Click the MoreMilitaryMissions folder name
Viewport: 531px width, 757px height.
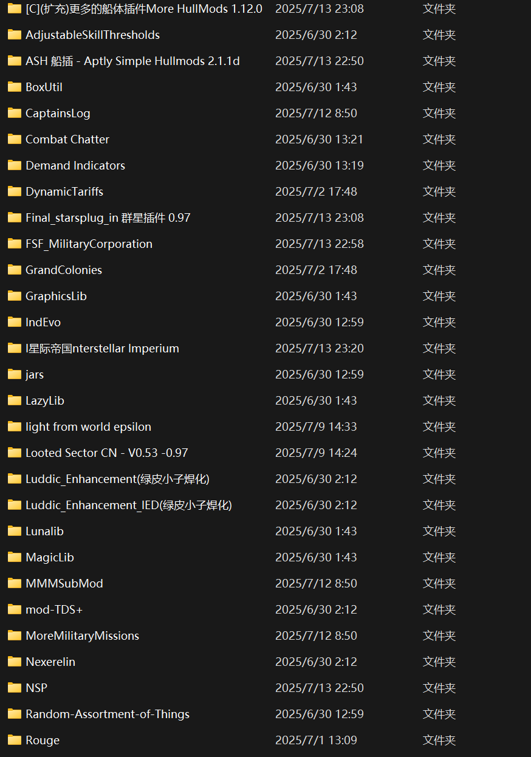pos(82,635)
